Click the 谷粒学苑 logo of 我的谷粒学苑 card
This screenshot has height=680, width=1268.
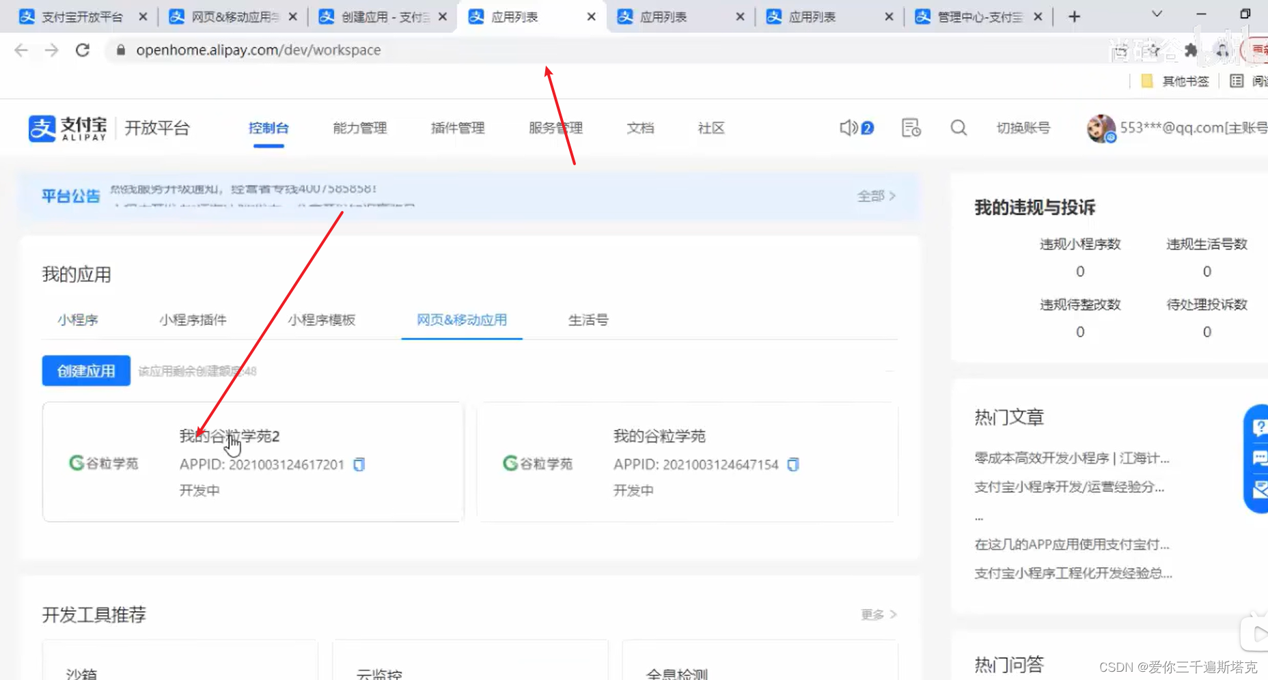pyautogui.click(x=538, y=463)
